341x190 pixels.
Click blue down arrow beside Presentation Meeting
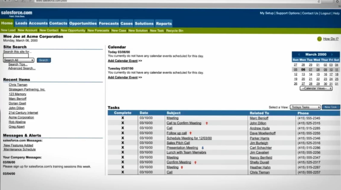[x=202, y=148]
